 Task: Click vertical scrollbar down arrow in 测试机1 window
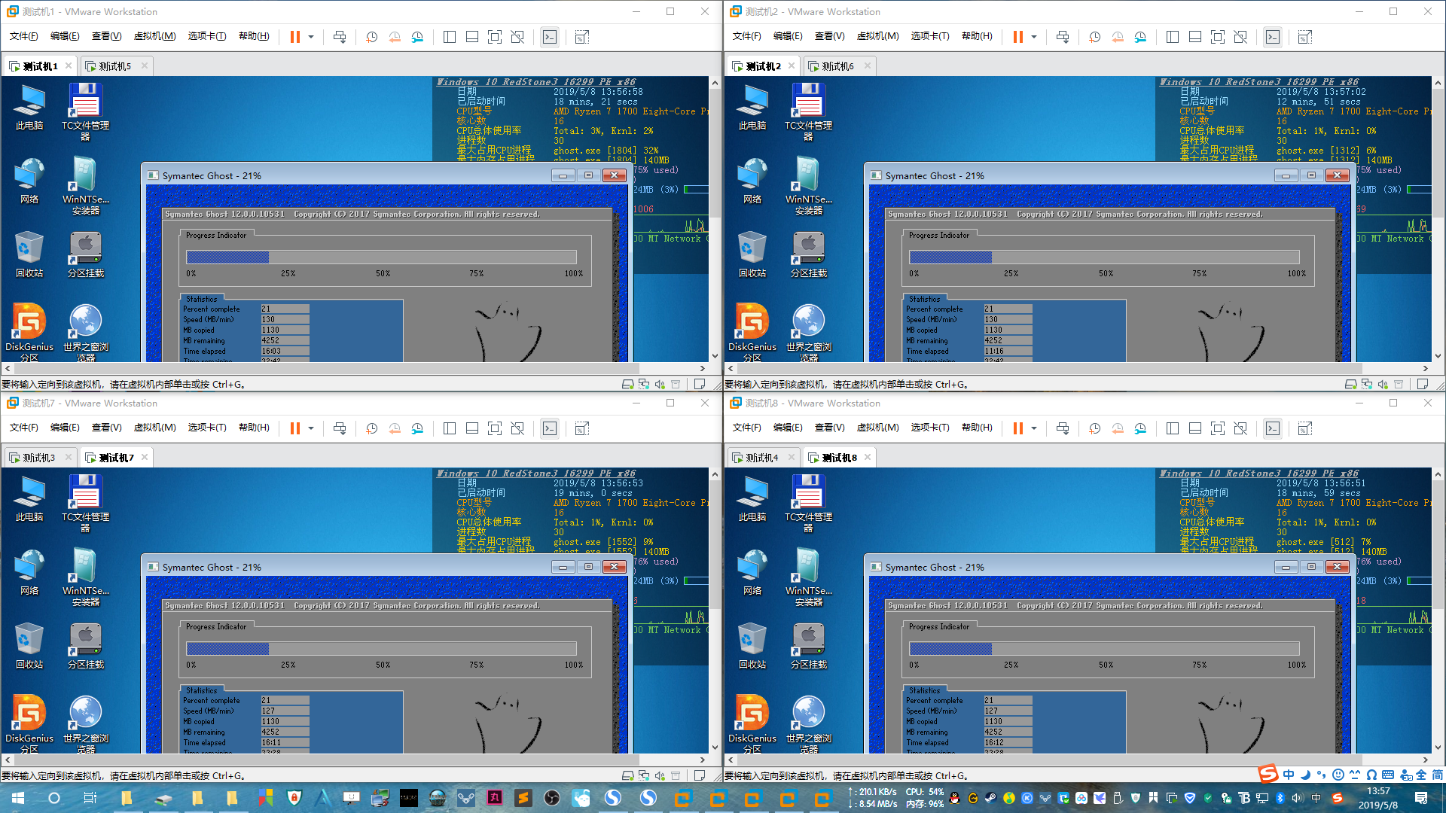pos(715,356)
